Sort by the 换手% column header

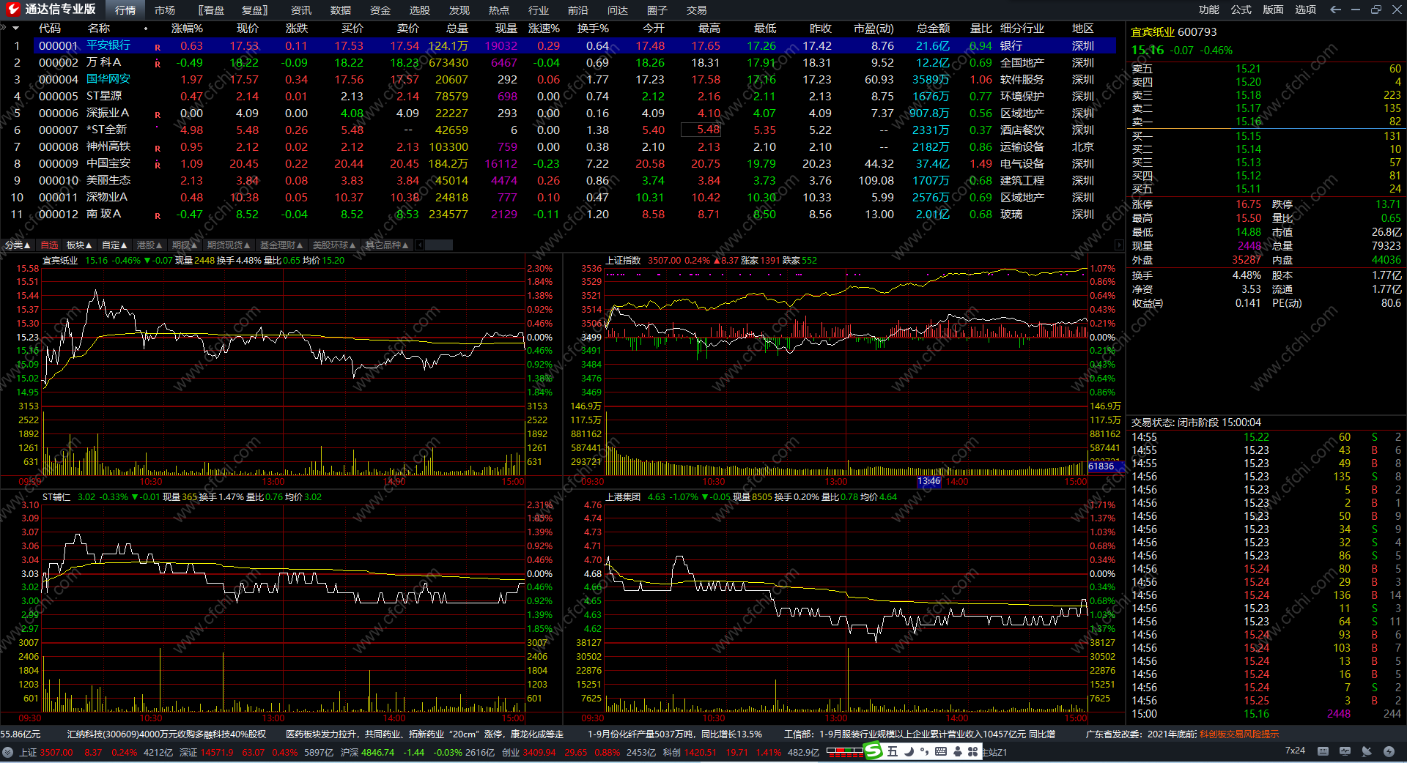point(593,28)
